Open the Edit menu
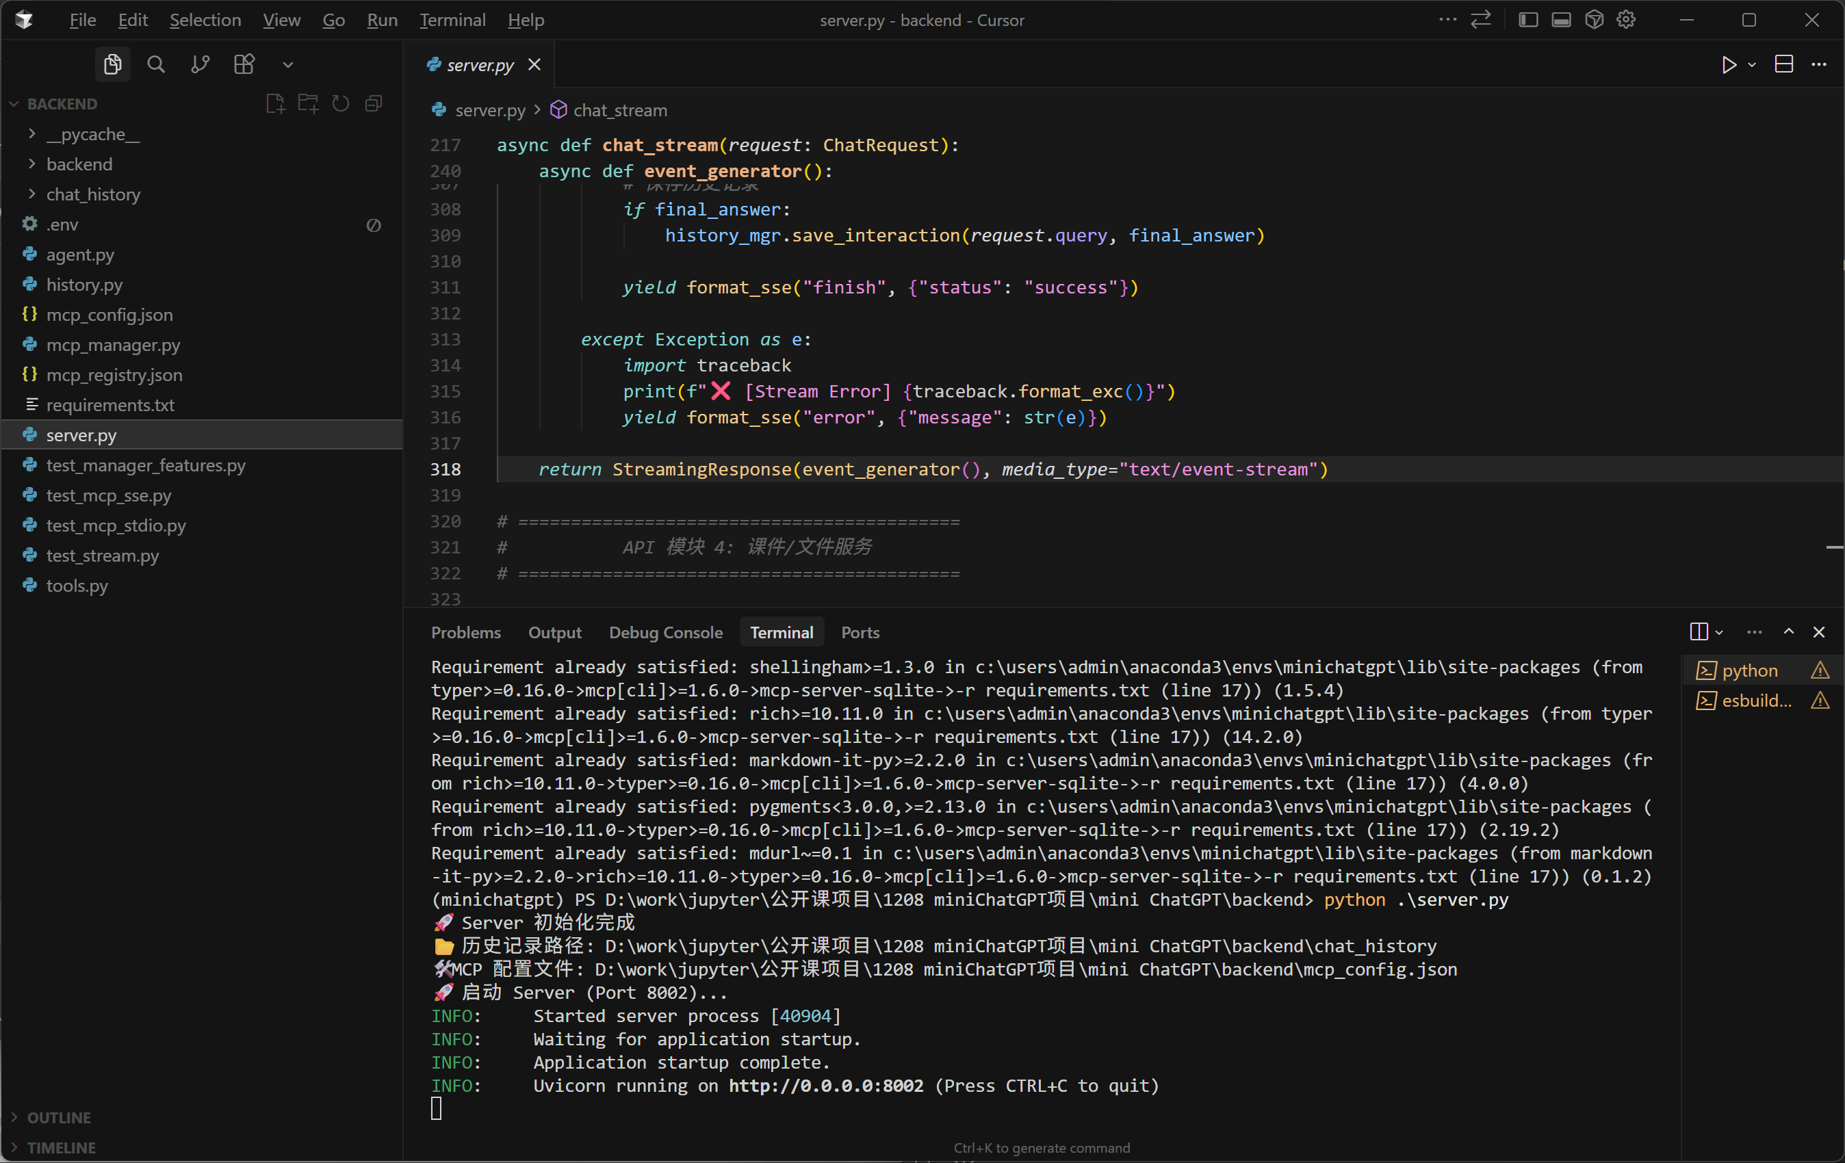The height and width of the screenshot is (1163, 1845). (x=133, y=20)
